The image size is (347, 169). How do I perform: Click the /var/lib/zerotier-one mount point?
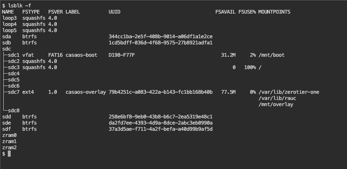click(289, 92)
